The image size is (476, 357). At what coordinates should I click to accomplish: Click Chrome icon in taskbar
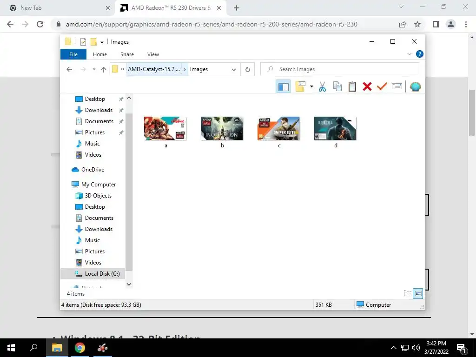(x=80, y=348)
